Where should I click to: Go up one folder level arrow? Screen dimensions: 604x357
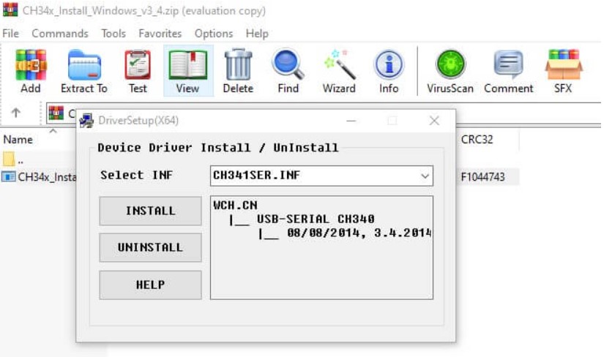pyautogui.click(x=16, y=113)
